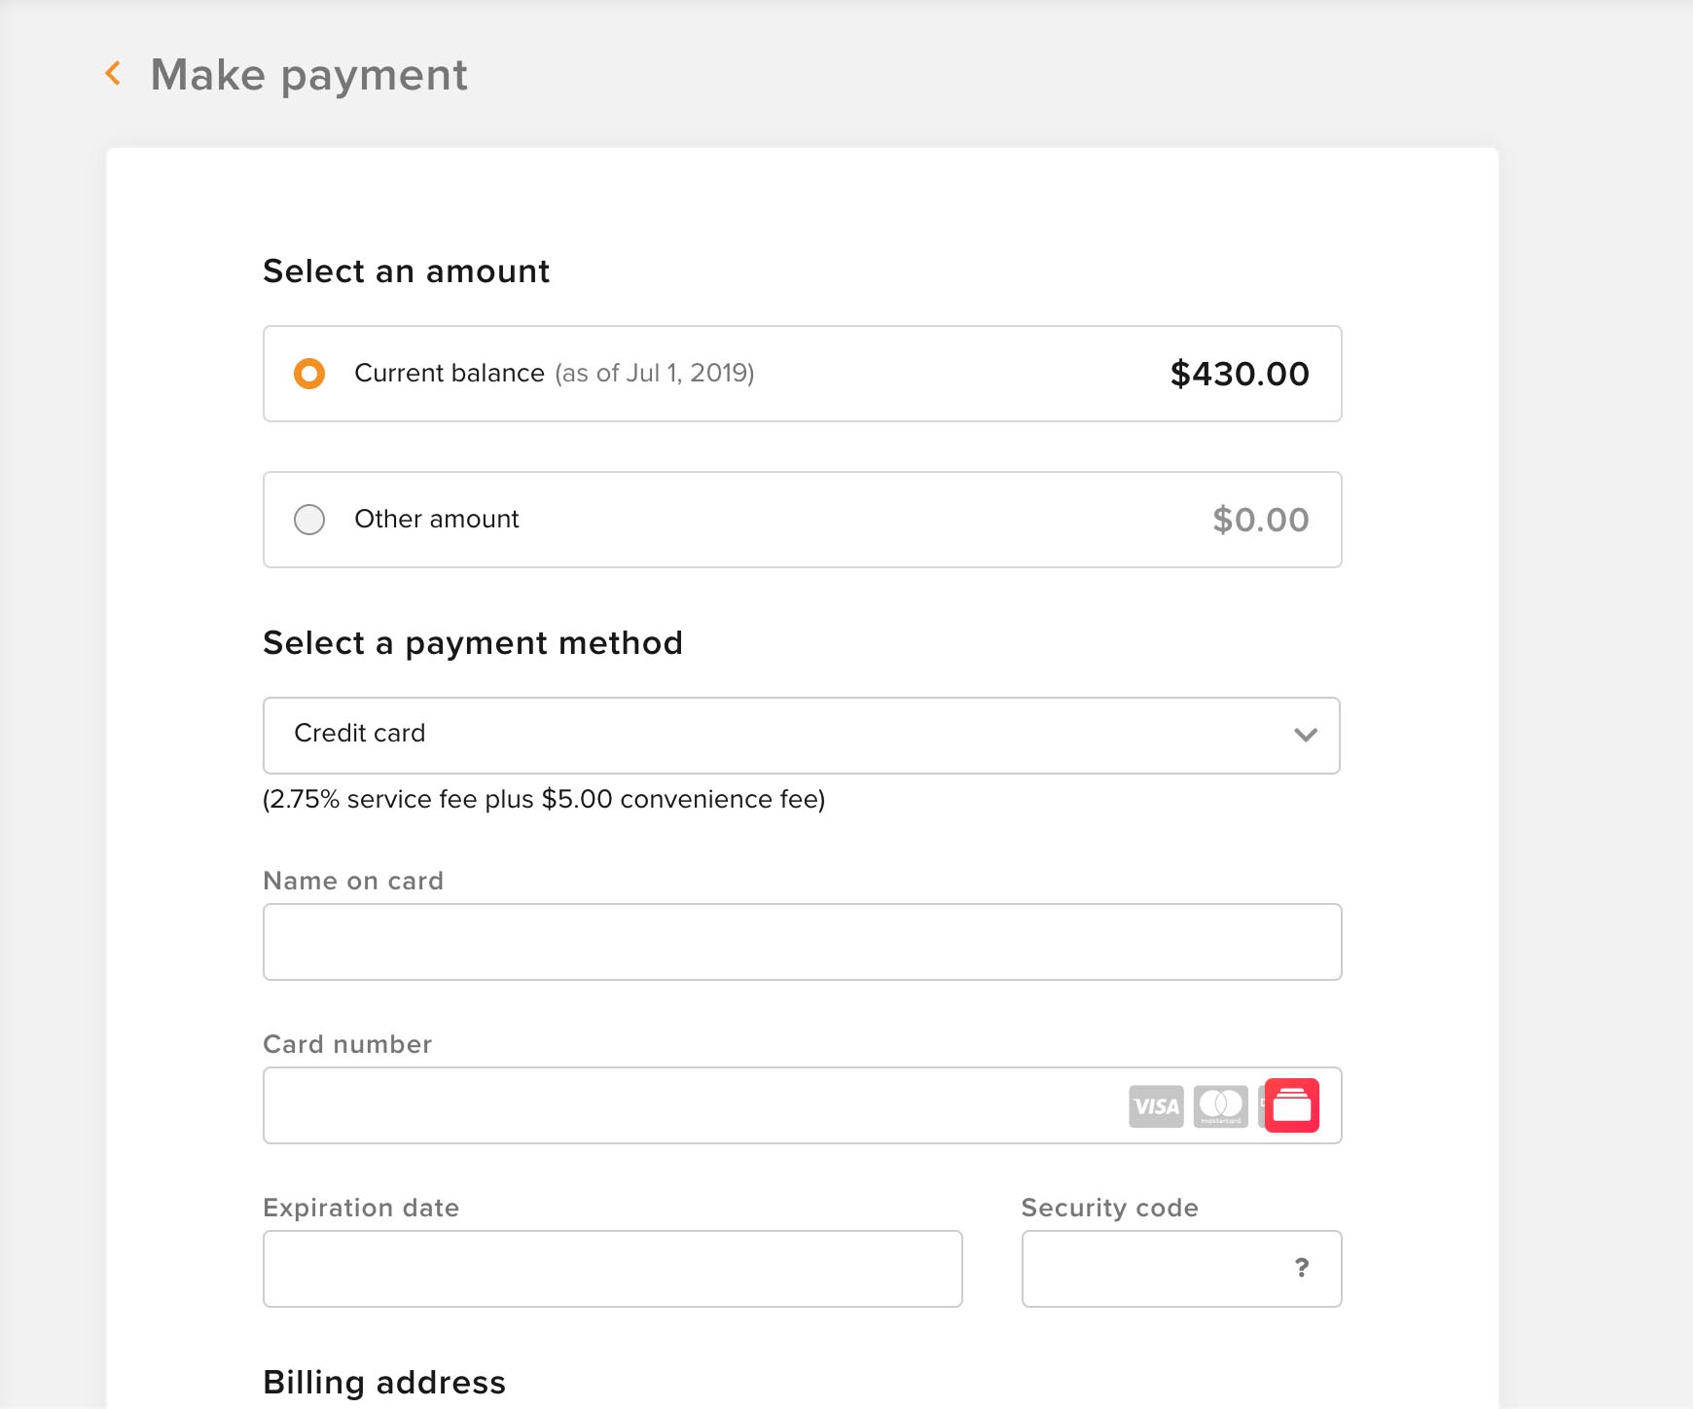
Task: Go back using the orange chevron arrow
Action: tap(114, 73)
